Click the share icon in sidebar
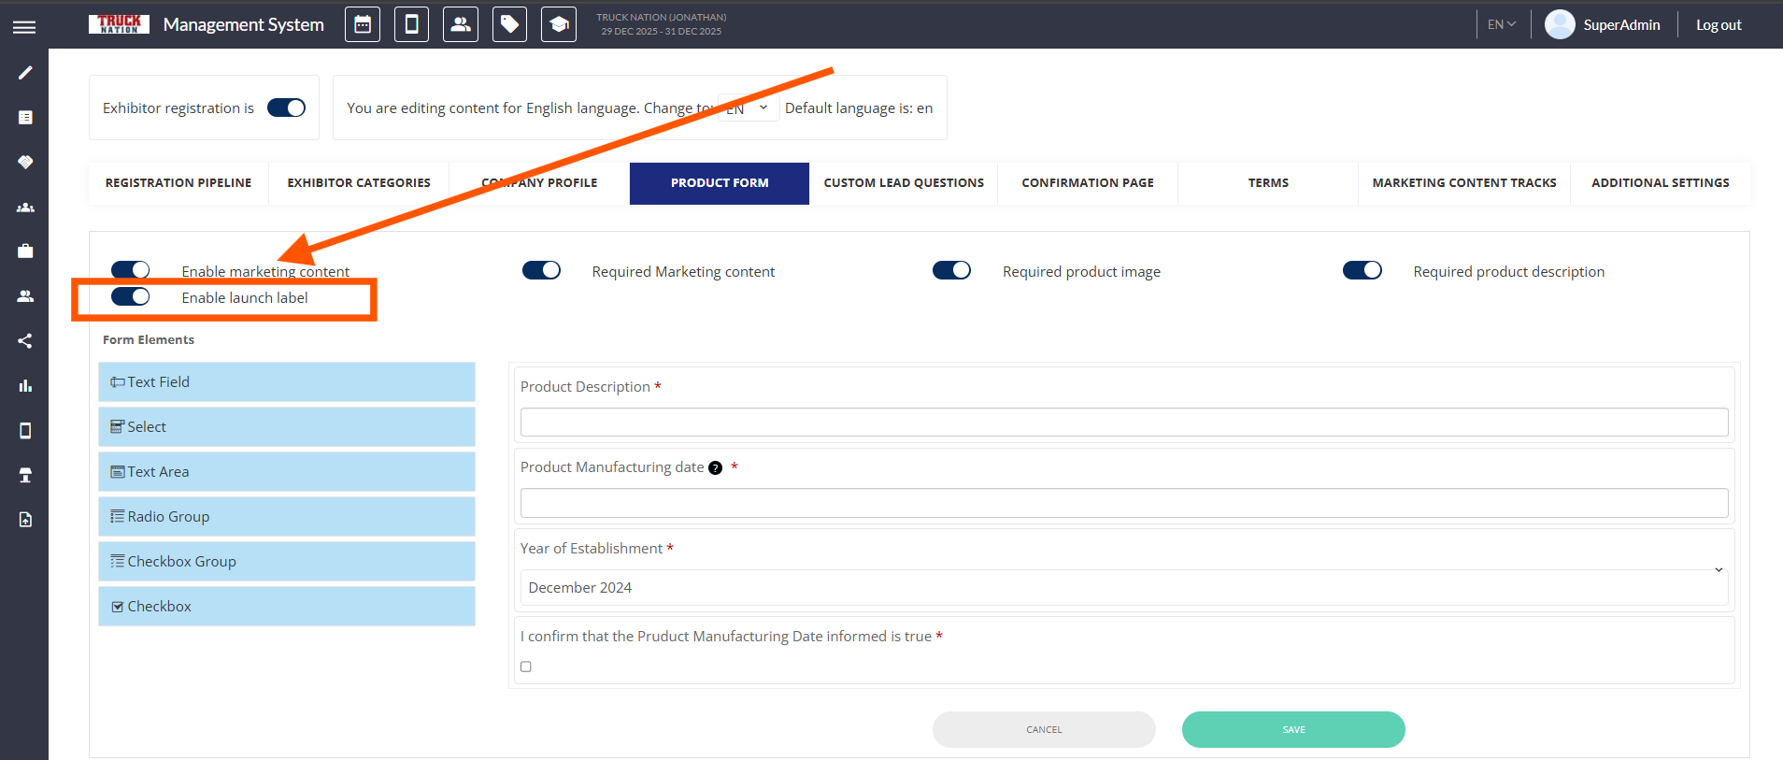 click(25, 341)
